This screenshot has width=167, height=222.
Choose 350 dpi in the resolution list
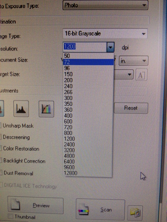point(88,104)
